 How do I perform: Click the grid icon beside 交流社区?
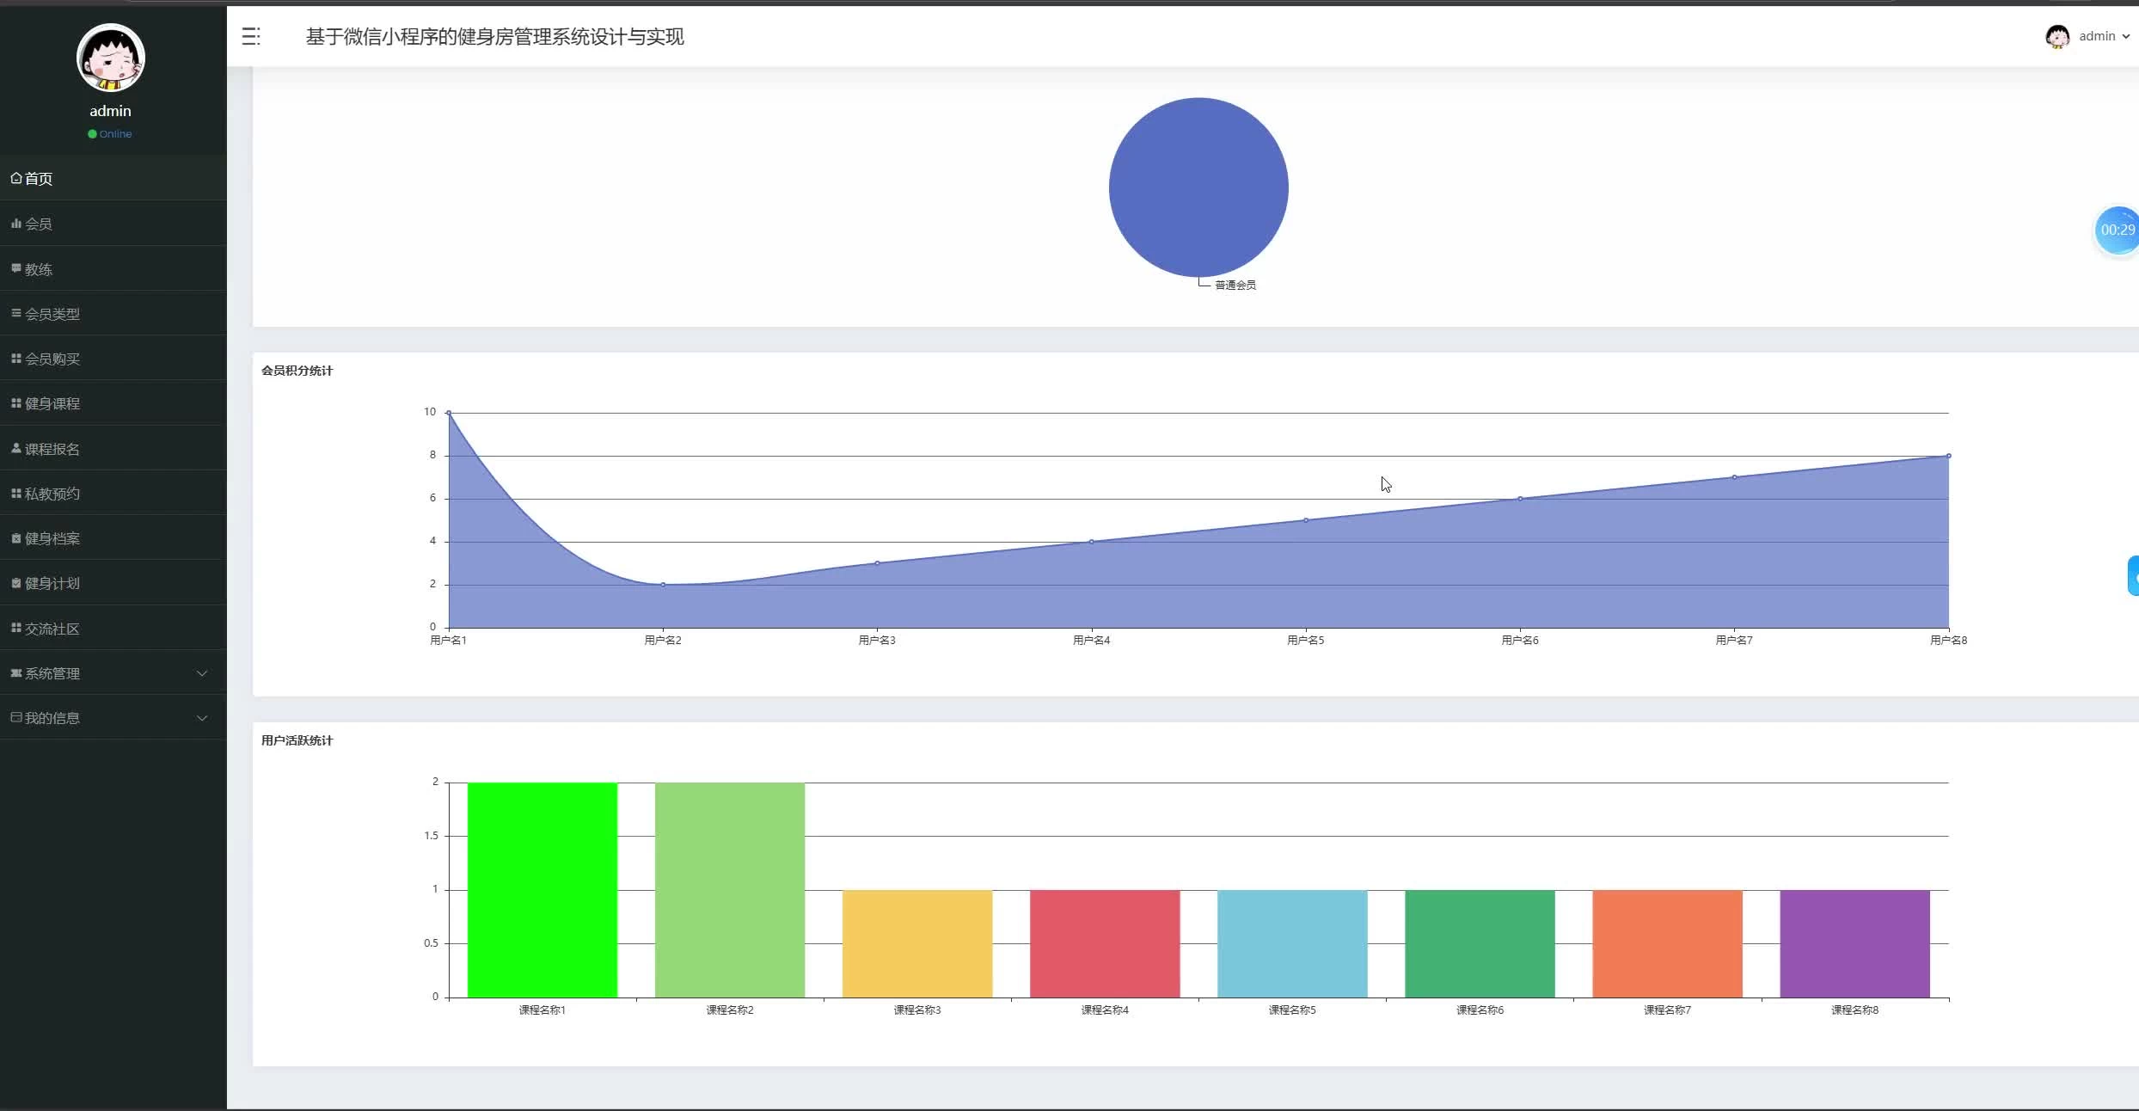point(15,628)
